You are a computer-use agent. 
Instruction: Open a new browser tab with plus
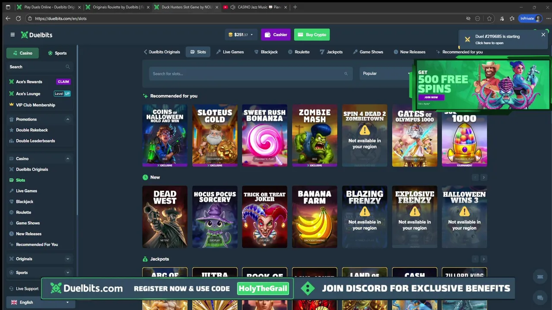[295, 7]
